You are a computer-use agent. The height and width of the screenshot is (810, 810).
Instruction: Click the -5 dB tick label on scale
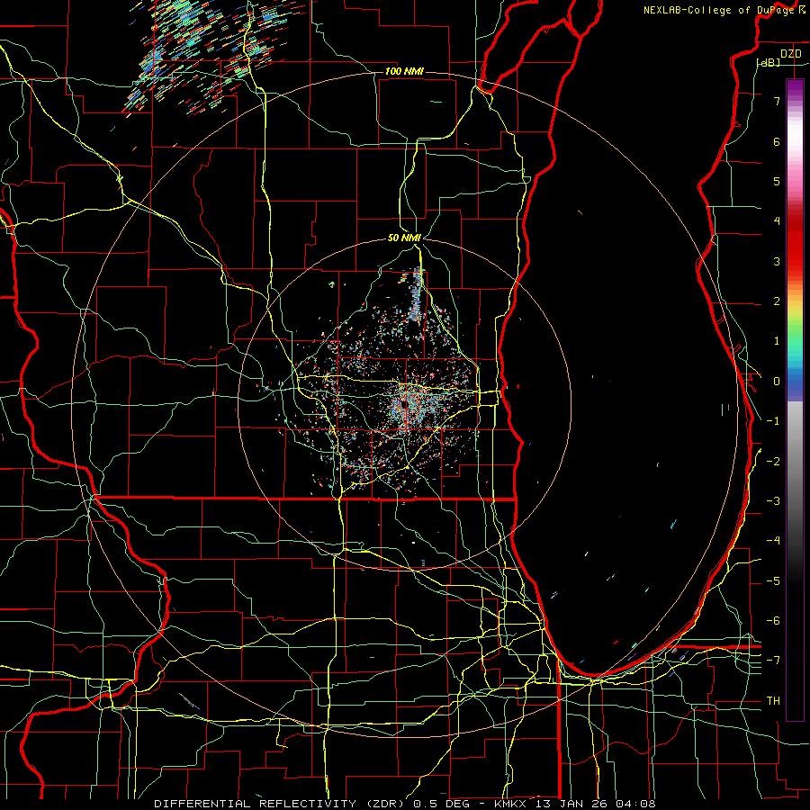coord(773,581)
